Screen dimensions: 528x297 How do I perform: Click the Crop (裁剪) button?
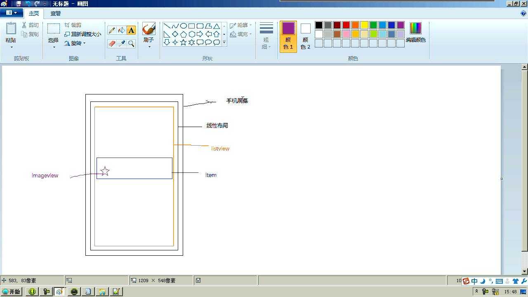coord(73,25)
